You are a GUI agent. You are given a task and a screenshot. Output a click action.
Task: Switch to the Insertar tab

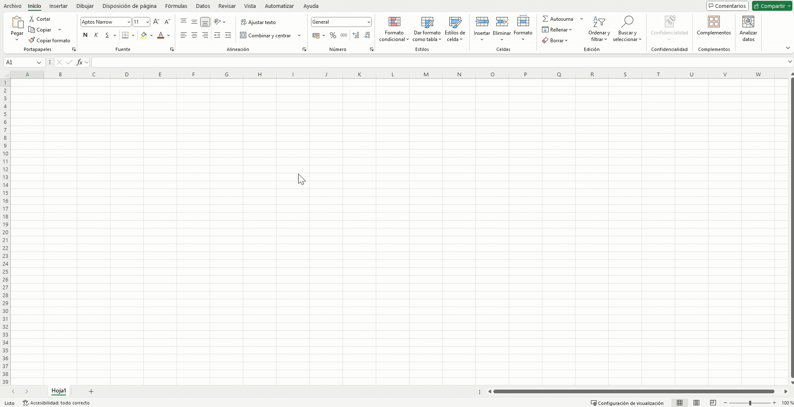click(x=58, y=6)
